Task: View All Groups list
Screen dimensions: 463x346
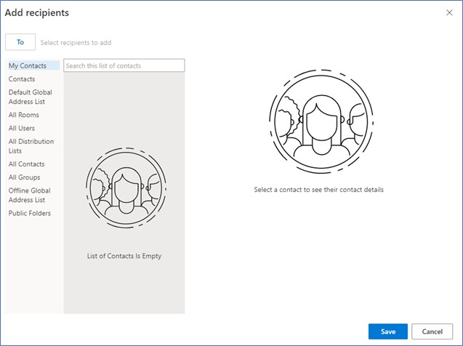Action: [x=25, y=177]
